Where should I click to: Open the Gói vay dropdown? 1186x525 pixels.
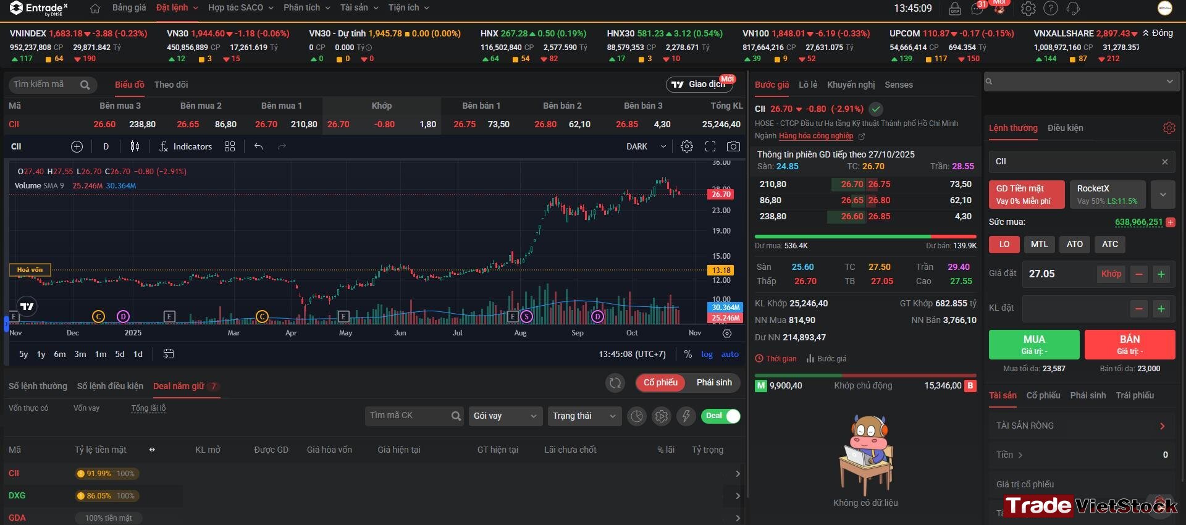point(505,416)
